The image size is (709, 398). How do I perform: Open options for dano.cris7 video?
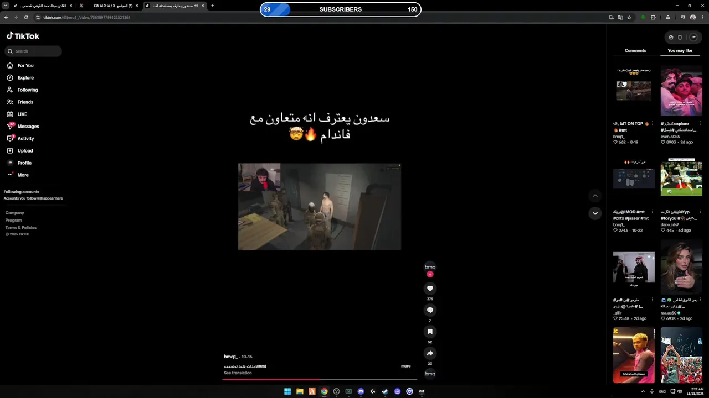[700, 212]
